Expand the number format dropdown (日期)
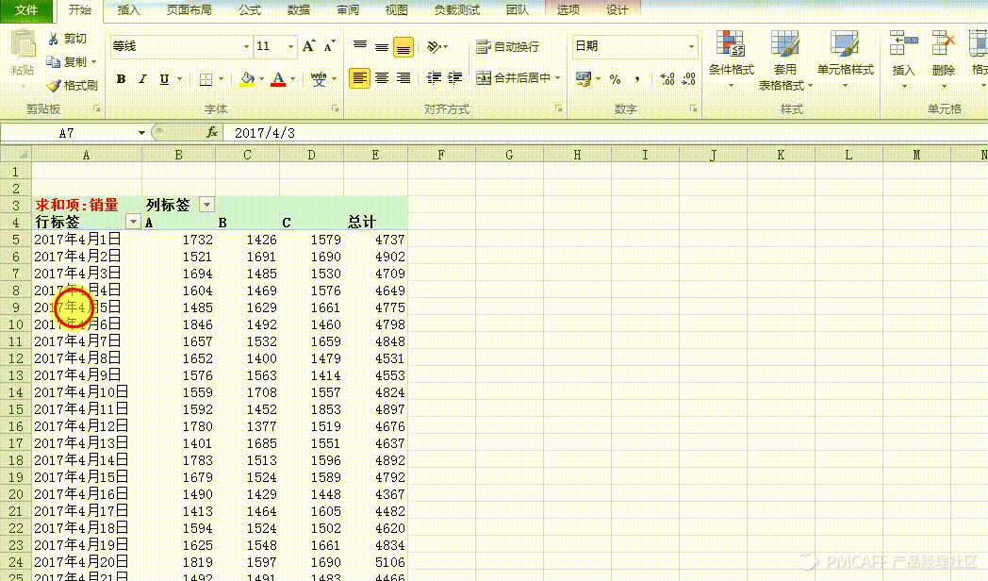This screenshot has height=581, width=988. 691,46
